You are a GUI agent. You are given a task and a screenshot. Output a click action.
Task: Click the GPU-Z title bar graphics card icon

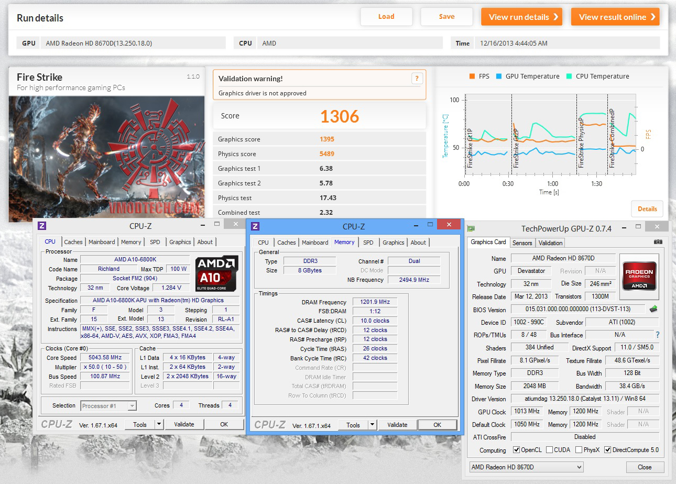coord(472,228)
